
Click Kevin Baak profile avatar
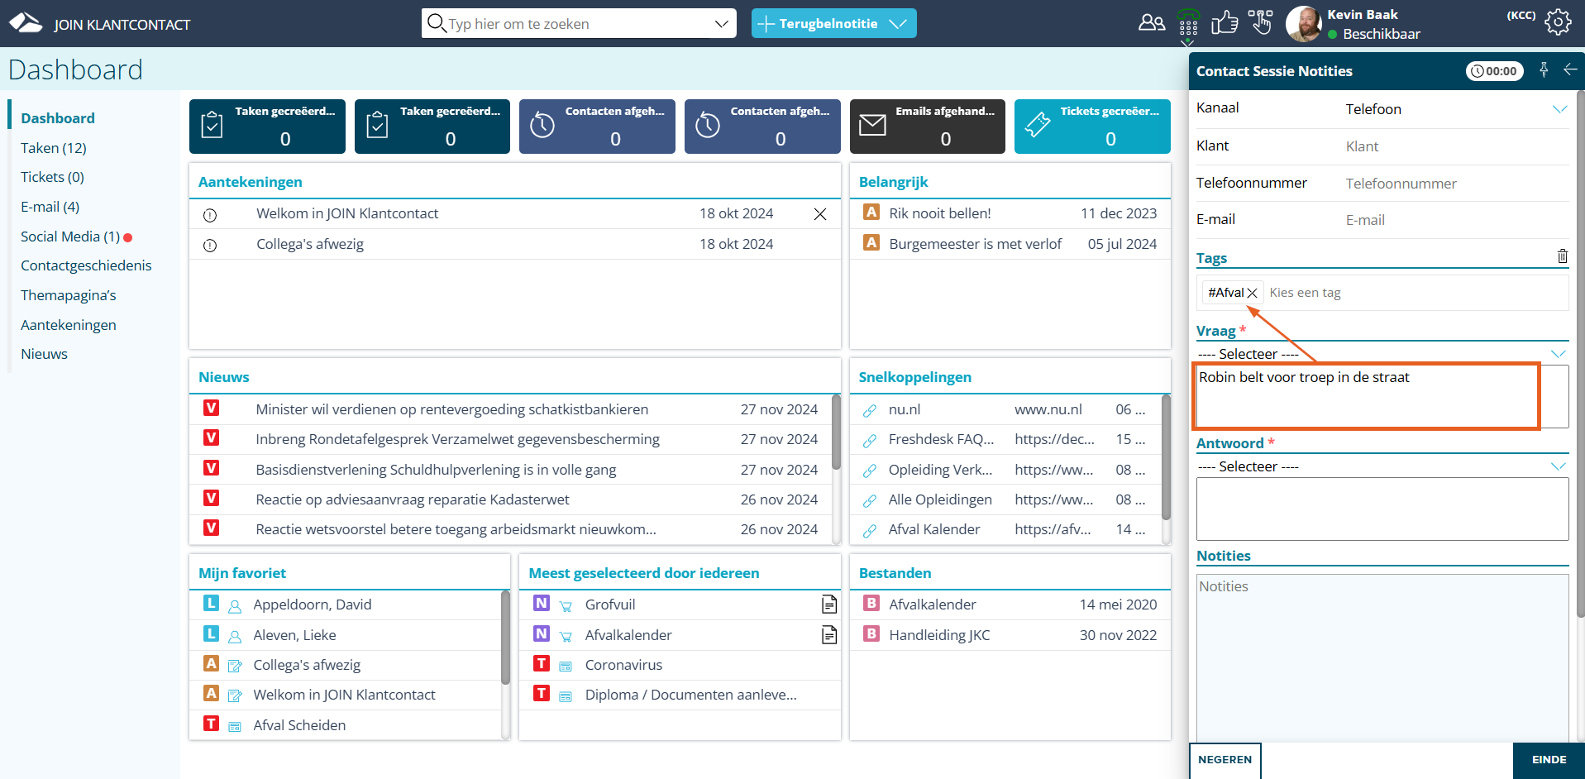coord(1304,23)
